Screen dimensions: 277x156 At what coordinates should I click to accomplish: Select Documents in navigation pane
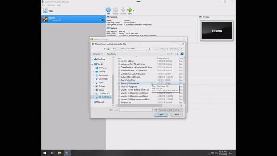103,75
